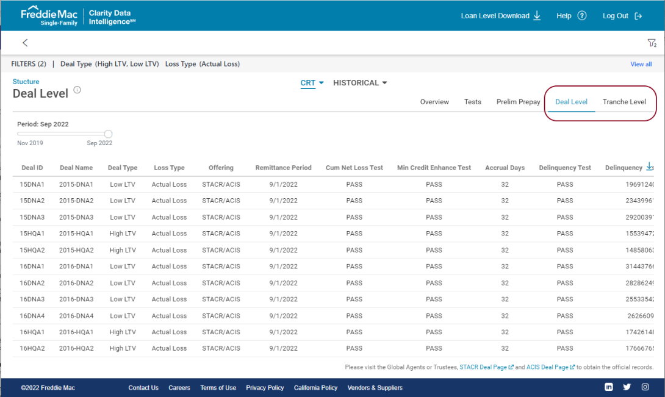This screenshot has height=397, width=665.
Task: Open Freddie Mac Twitter page
Action: click(627, 387)
